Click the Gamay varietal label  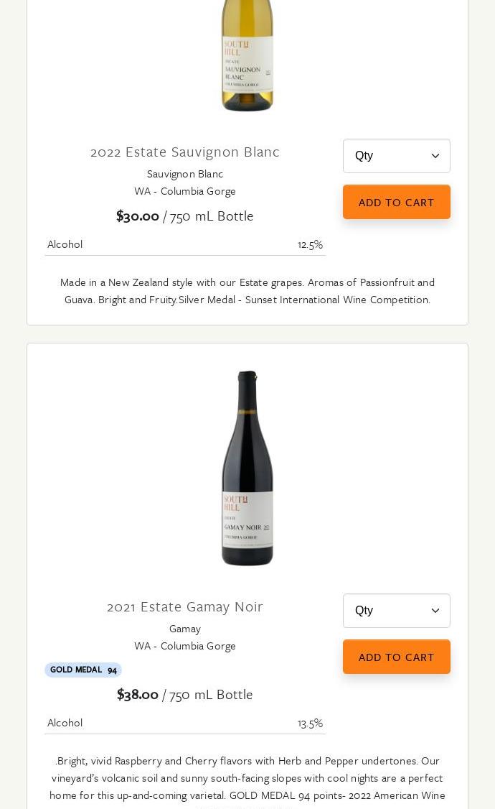185,629
